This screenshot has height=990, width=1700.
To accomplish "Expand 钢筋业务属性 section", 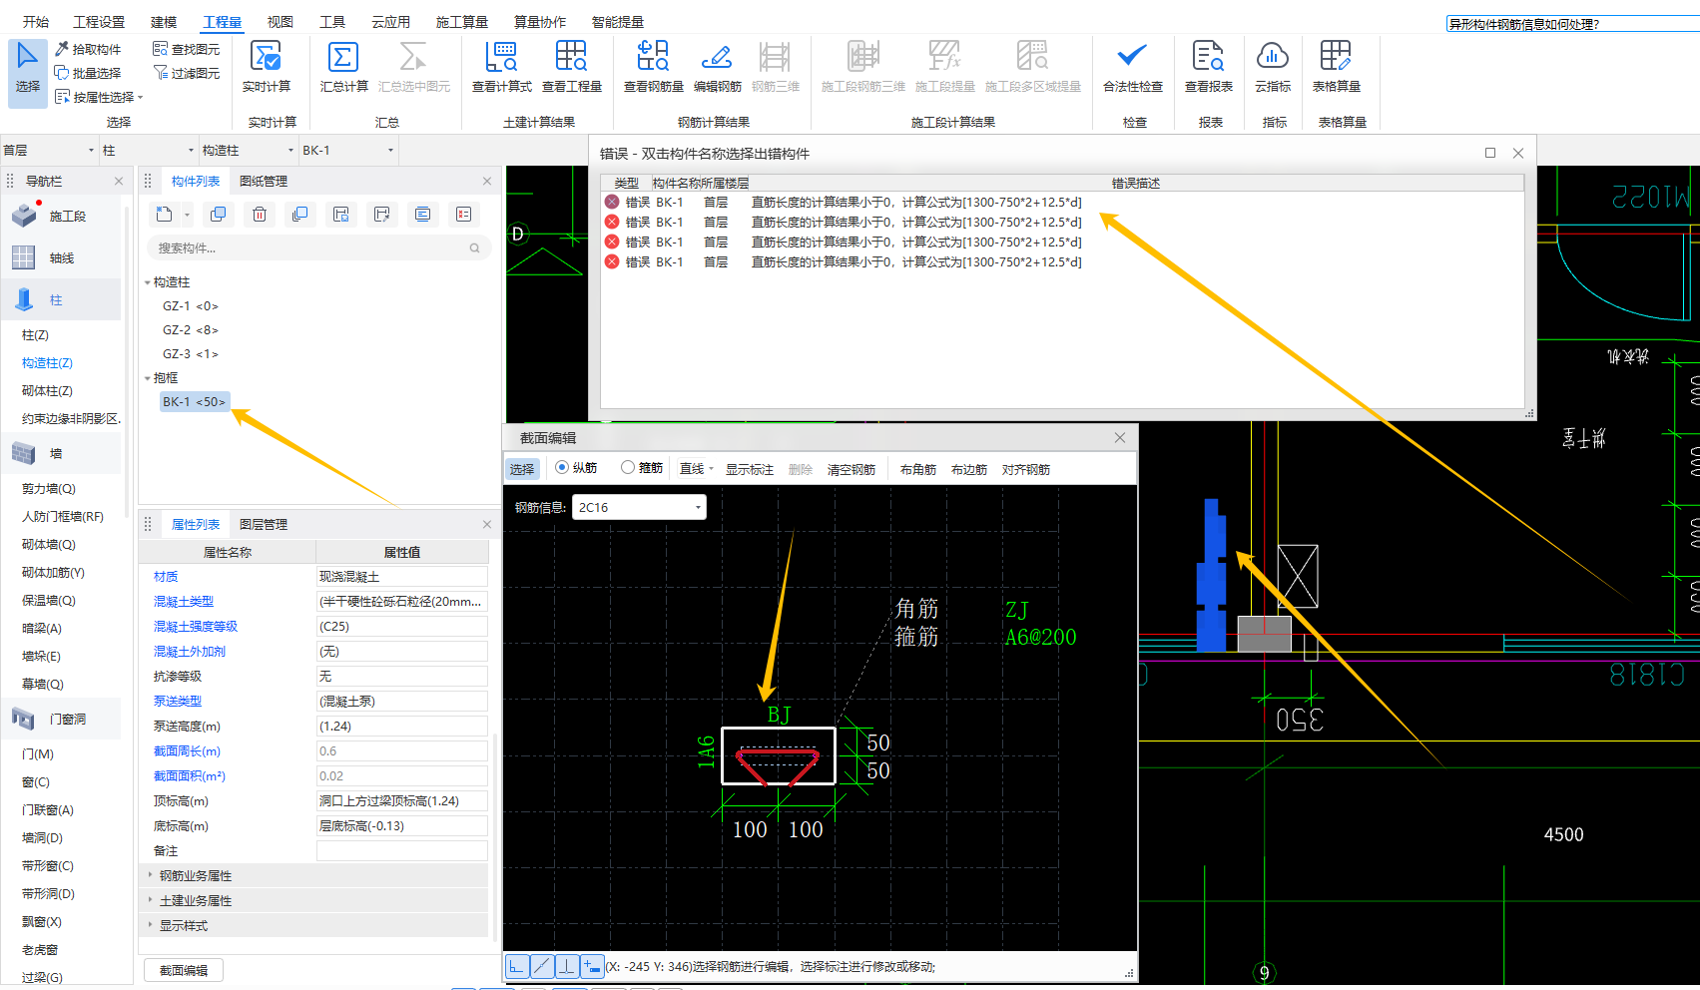I will [x=151, y=875].
